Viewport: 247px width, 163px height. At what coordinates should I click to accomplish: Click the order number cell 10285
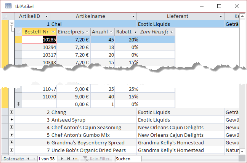(x=39, y=40)
